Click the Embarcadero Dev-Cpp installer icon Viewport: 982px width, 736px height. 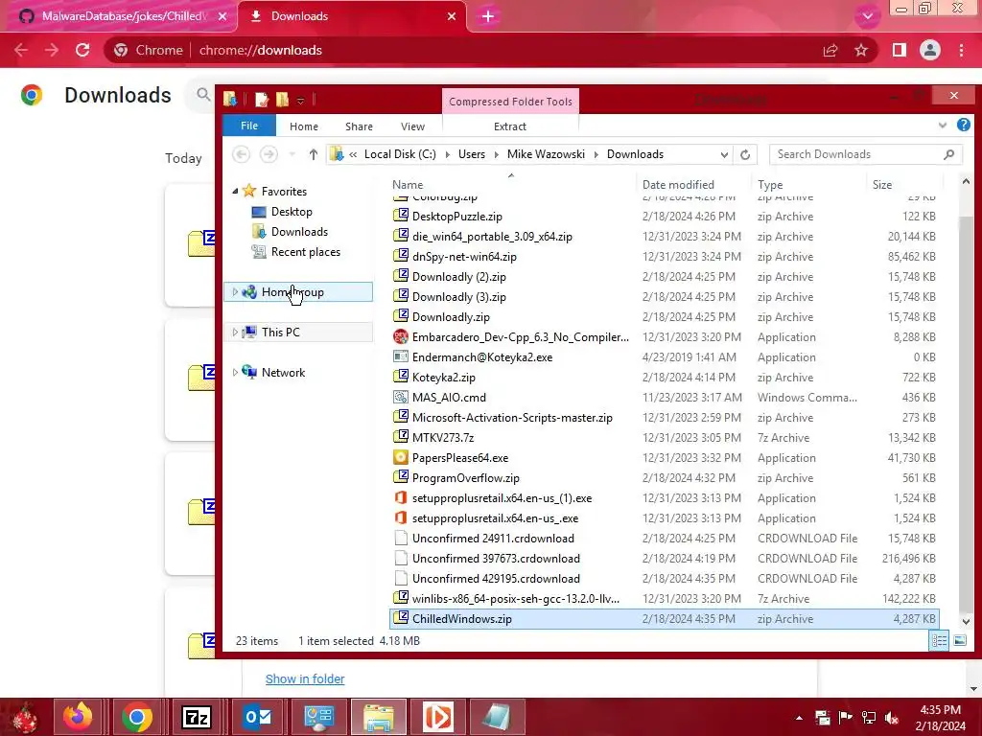click(401, 336)
